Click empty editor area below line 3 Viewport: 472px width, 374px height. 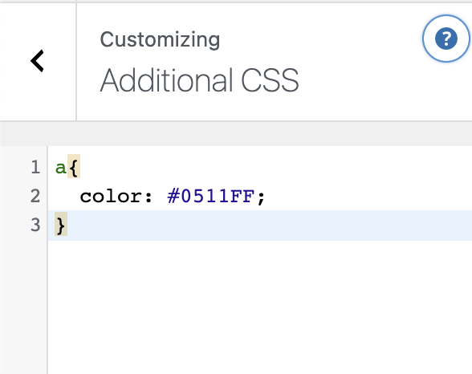[258, 307]
